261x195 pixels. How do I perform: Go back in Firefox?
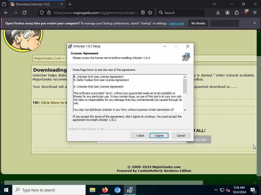(x=6, y=13)
